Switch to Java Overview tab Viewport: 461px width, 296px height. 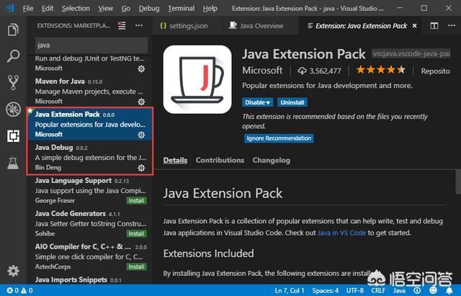pos(259,26)
